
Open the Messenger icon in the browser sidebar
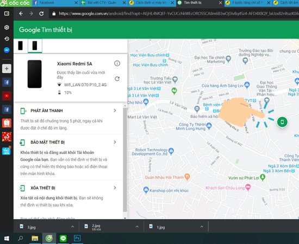pos(7,50)
